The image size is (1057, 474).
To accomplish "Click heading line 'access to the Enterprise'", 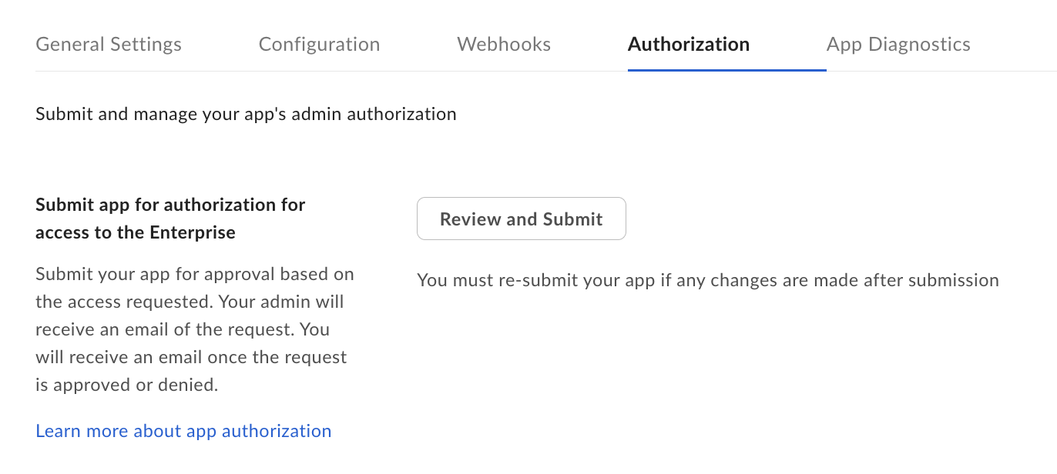I will tap(136, 232).
